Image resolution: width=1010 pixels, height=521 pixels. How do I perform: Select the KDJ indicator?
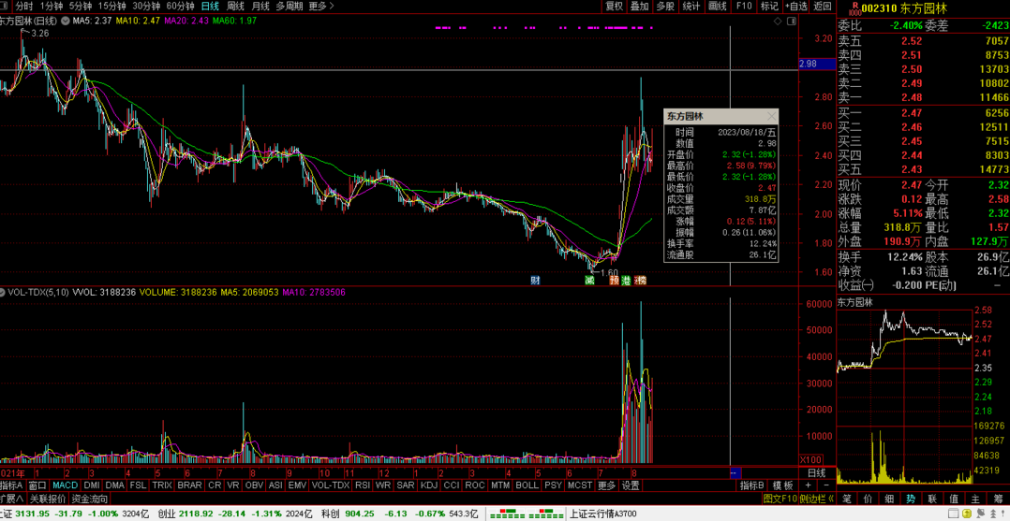tap(428, 485)
